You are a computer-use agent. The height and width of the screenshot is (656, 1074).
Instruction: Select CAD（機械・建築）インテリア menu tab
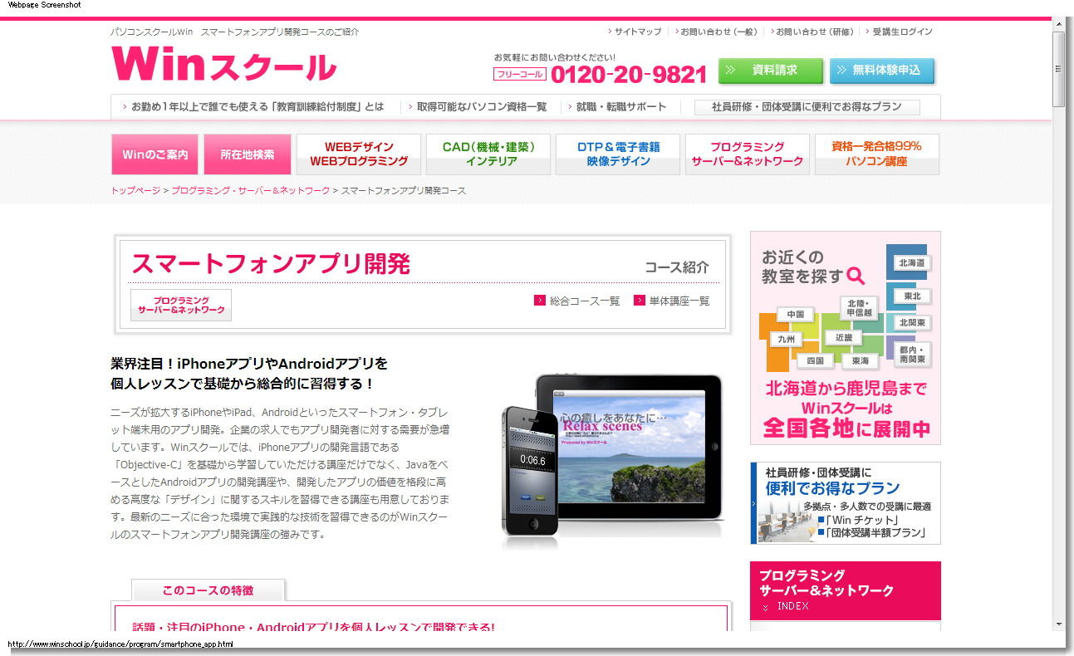(488, 154)
